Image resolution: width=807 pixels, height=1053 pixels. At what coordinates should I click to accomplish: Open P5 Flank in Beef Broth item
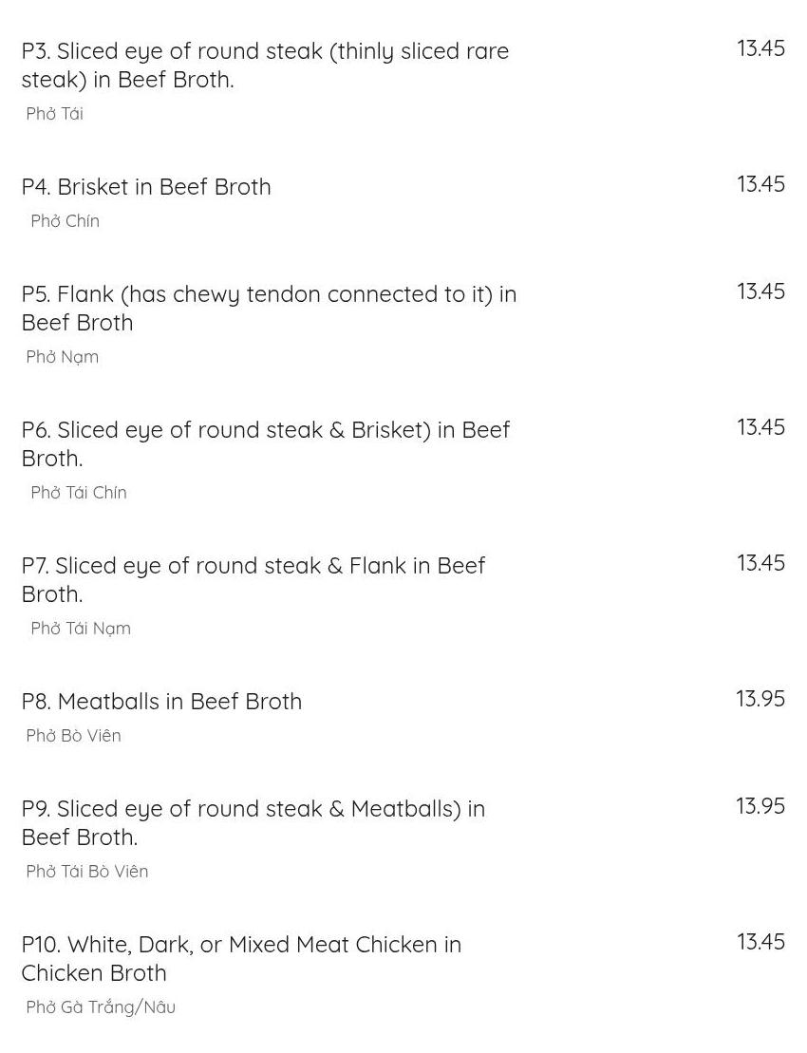270,309
